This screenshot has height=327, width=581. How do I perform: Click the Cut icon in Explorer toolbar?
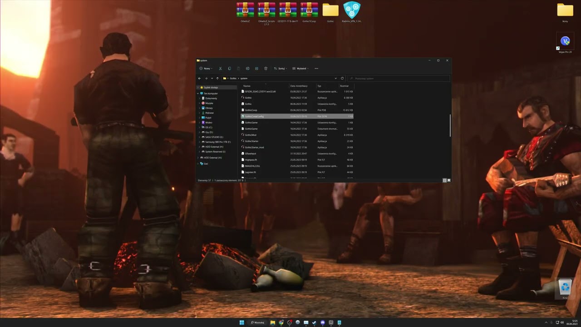[220, 69]
